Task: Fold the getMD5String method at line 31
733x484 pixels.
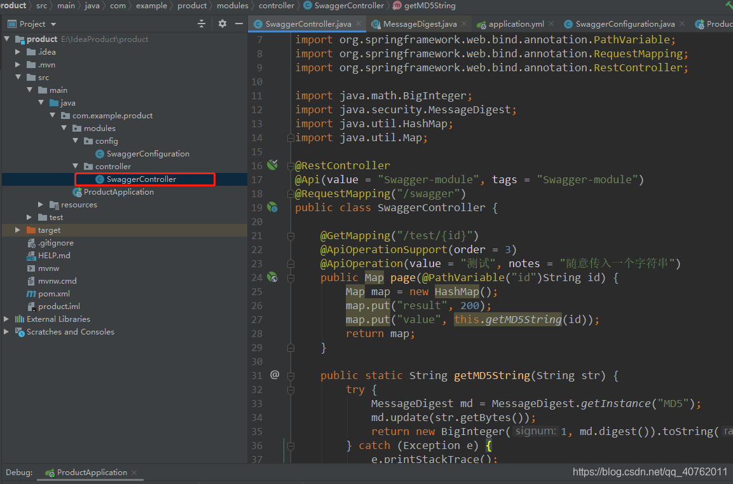Action: coord(291,375)
